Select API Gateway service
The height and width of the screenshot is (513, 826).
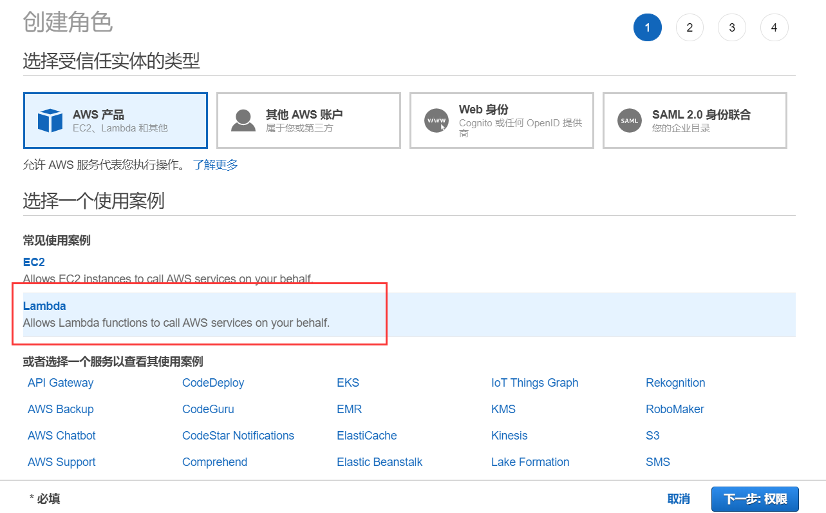61,383
